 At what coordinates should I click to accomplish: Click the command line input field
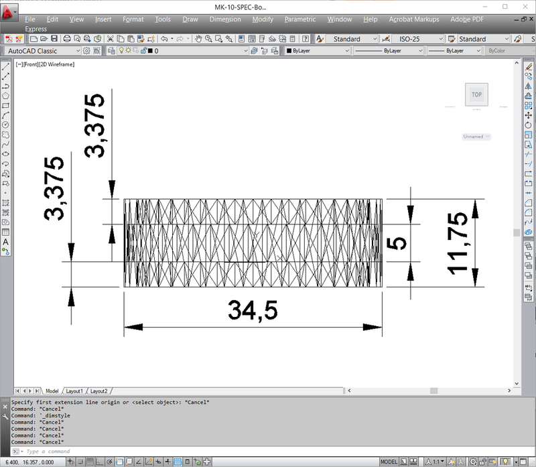[x=201, y=452]
